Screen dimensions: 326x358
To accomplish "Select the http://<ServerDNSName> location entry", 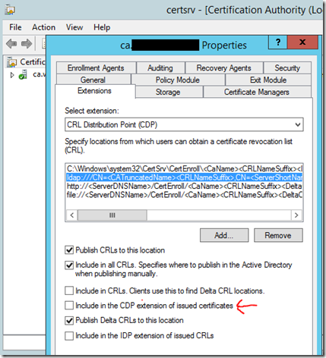I will [x=184, y=187].
